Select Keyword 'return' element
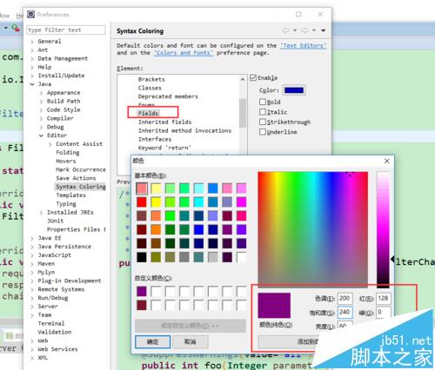435x370 pixels. click(x=164, y=148)
